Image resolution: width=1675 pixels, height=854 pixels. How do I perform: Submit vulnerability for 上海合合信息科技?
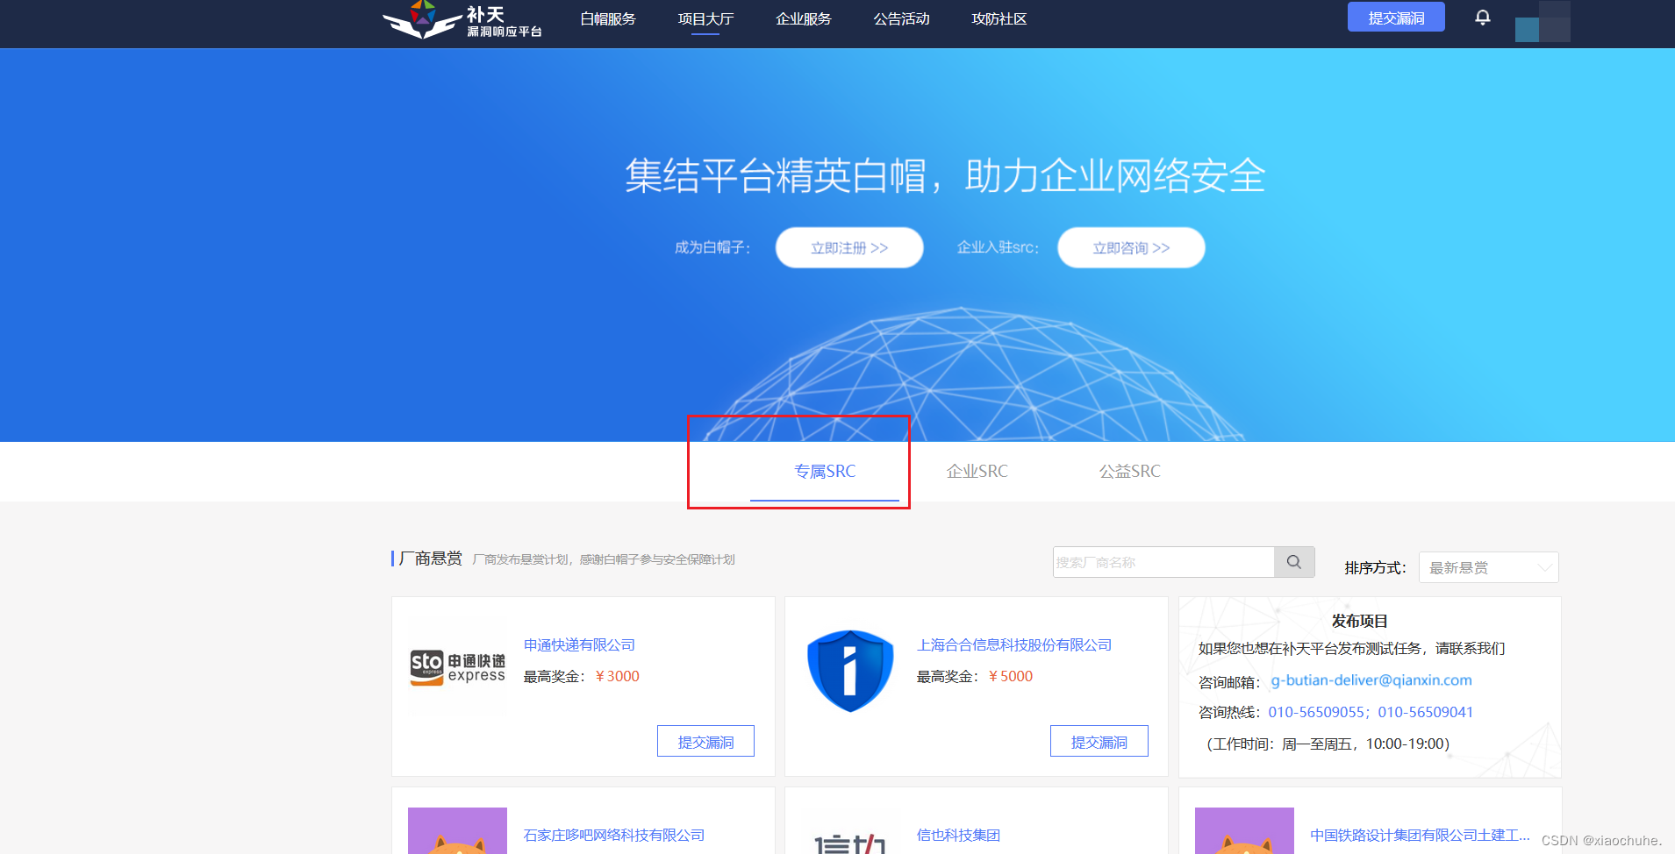1099,742
